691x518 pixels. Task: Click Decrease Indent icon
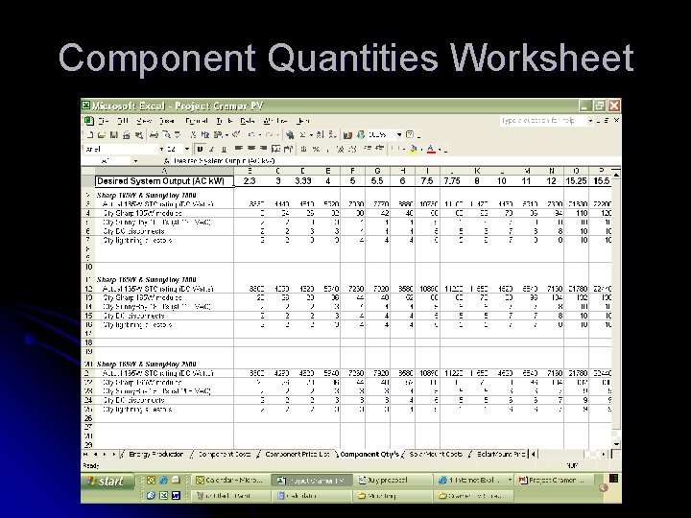[x=368, y=149]
